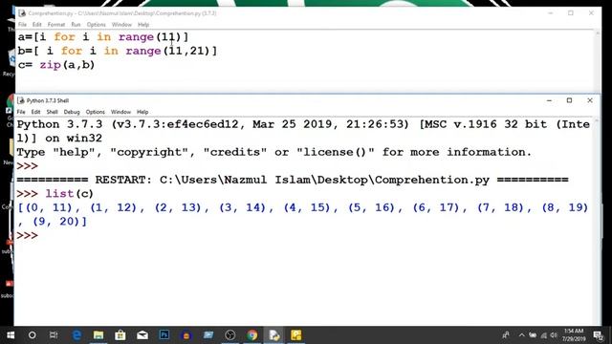The image size is (612, 344).
Task: Open Window menu in Python Shell
Action: 120,112
